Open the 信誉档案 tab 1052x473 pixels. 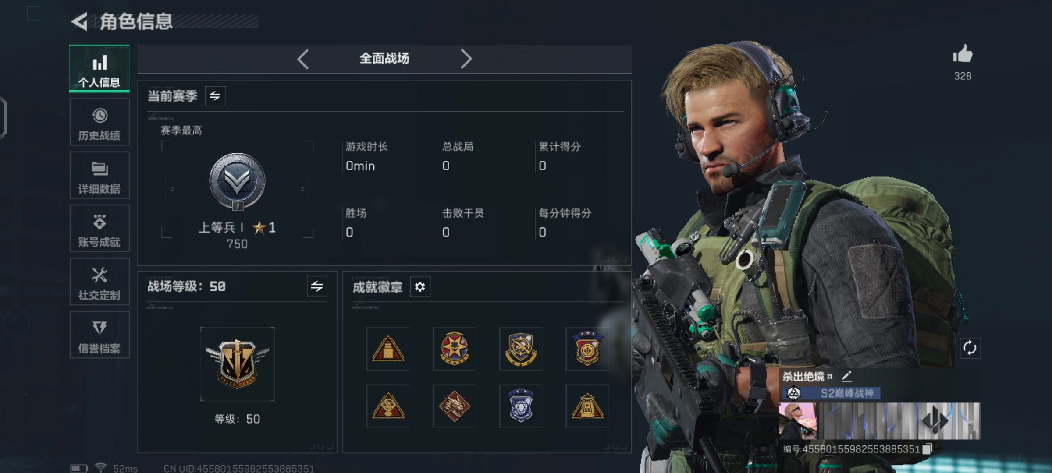click(x=100, y=335)
